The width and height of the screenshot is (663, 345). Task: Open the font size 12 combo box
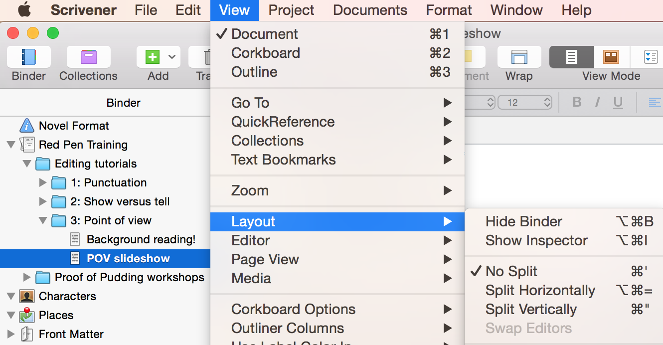click(525, 103)
